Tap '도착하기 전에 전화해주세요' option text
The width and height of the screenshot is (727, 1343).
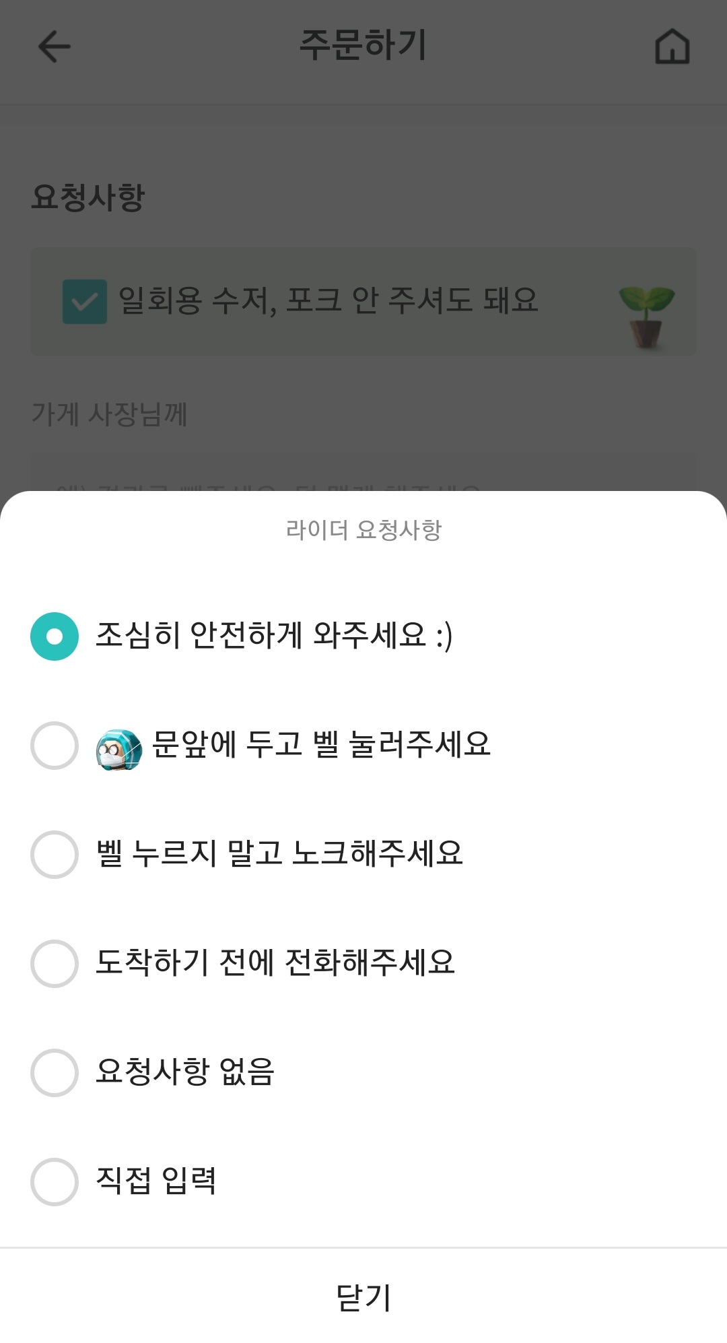[275, 962]
